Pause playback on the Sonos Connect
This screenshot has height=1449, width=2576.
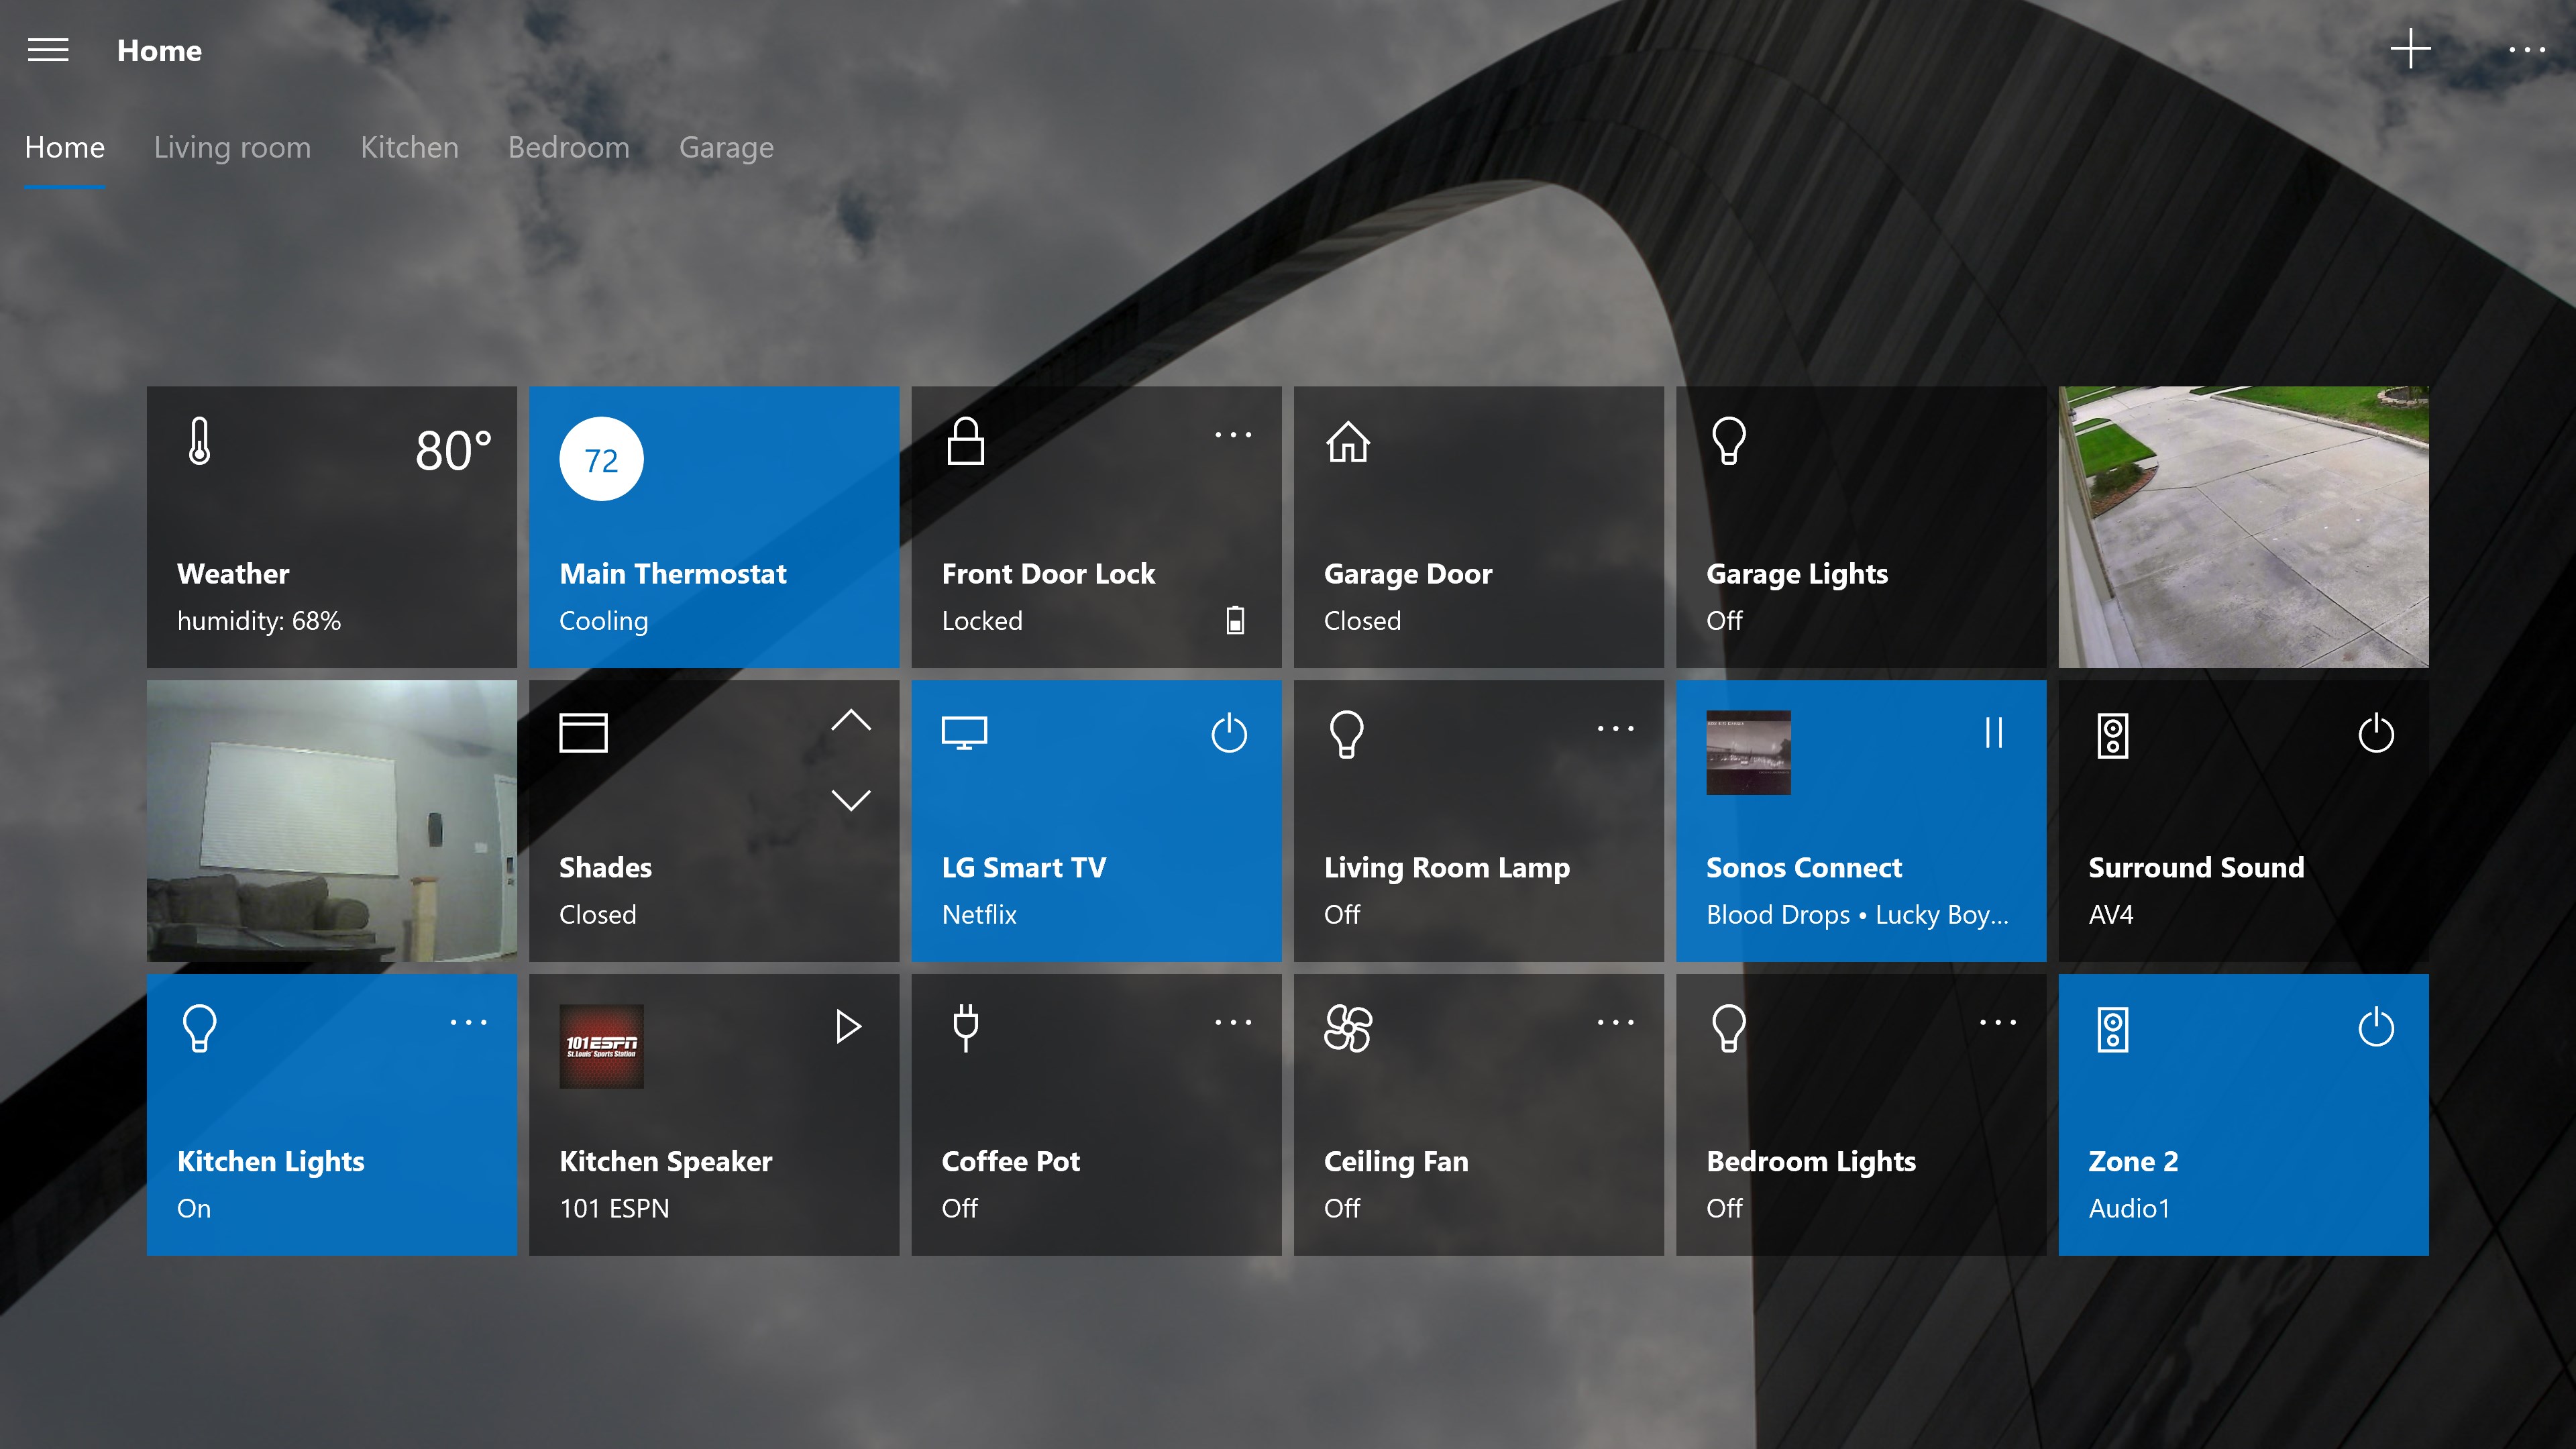point(1993,733)
